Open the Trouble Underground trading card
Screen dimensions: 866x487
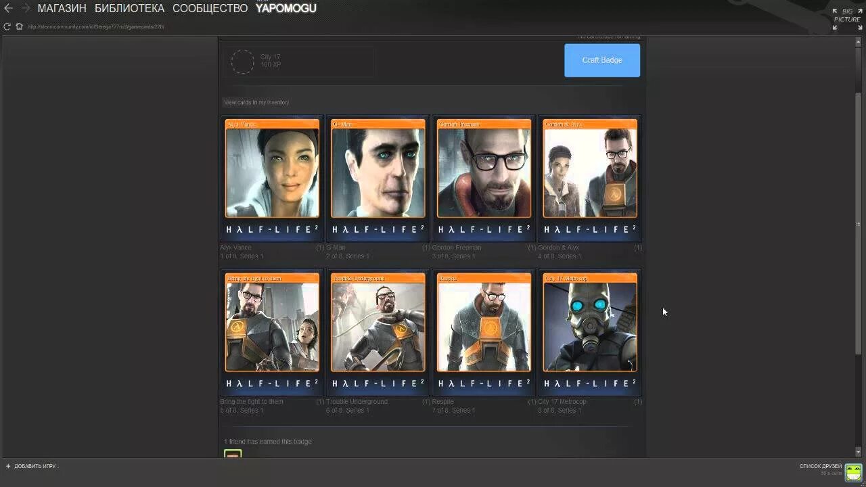(378, 332)
